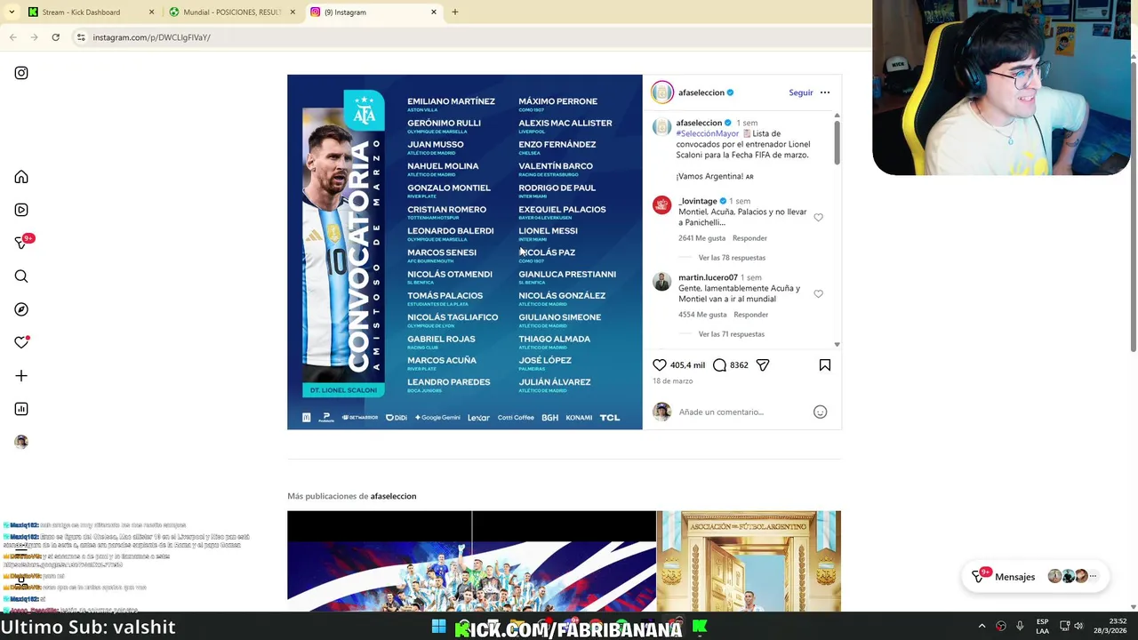Screen dimensions: 1138x640
Task: Open the Argentina team celebration post thumbnail
Action: pos(471,561)
